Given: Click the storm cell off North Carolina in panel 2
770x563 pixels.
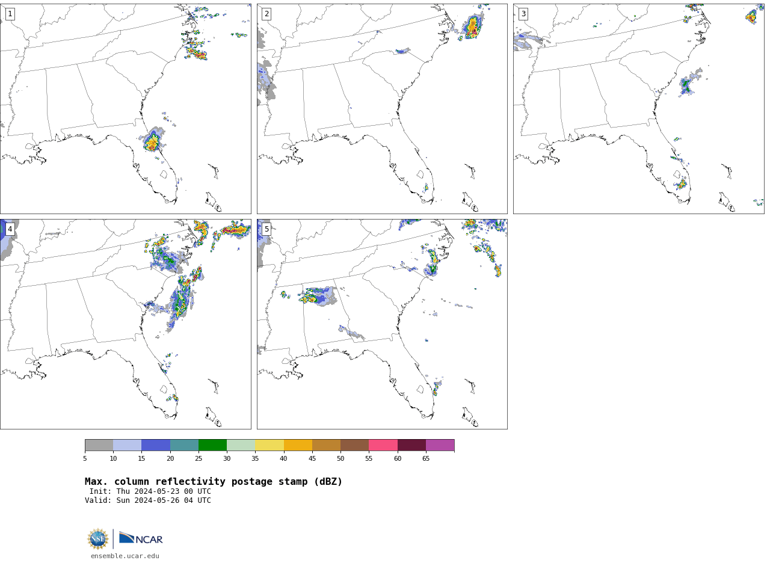Looking at the screenshot, I should 472,27.
